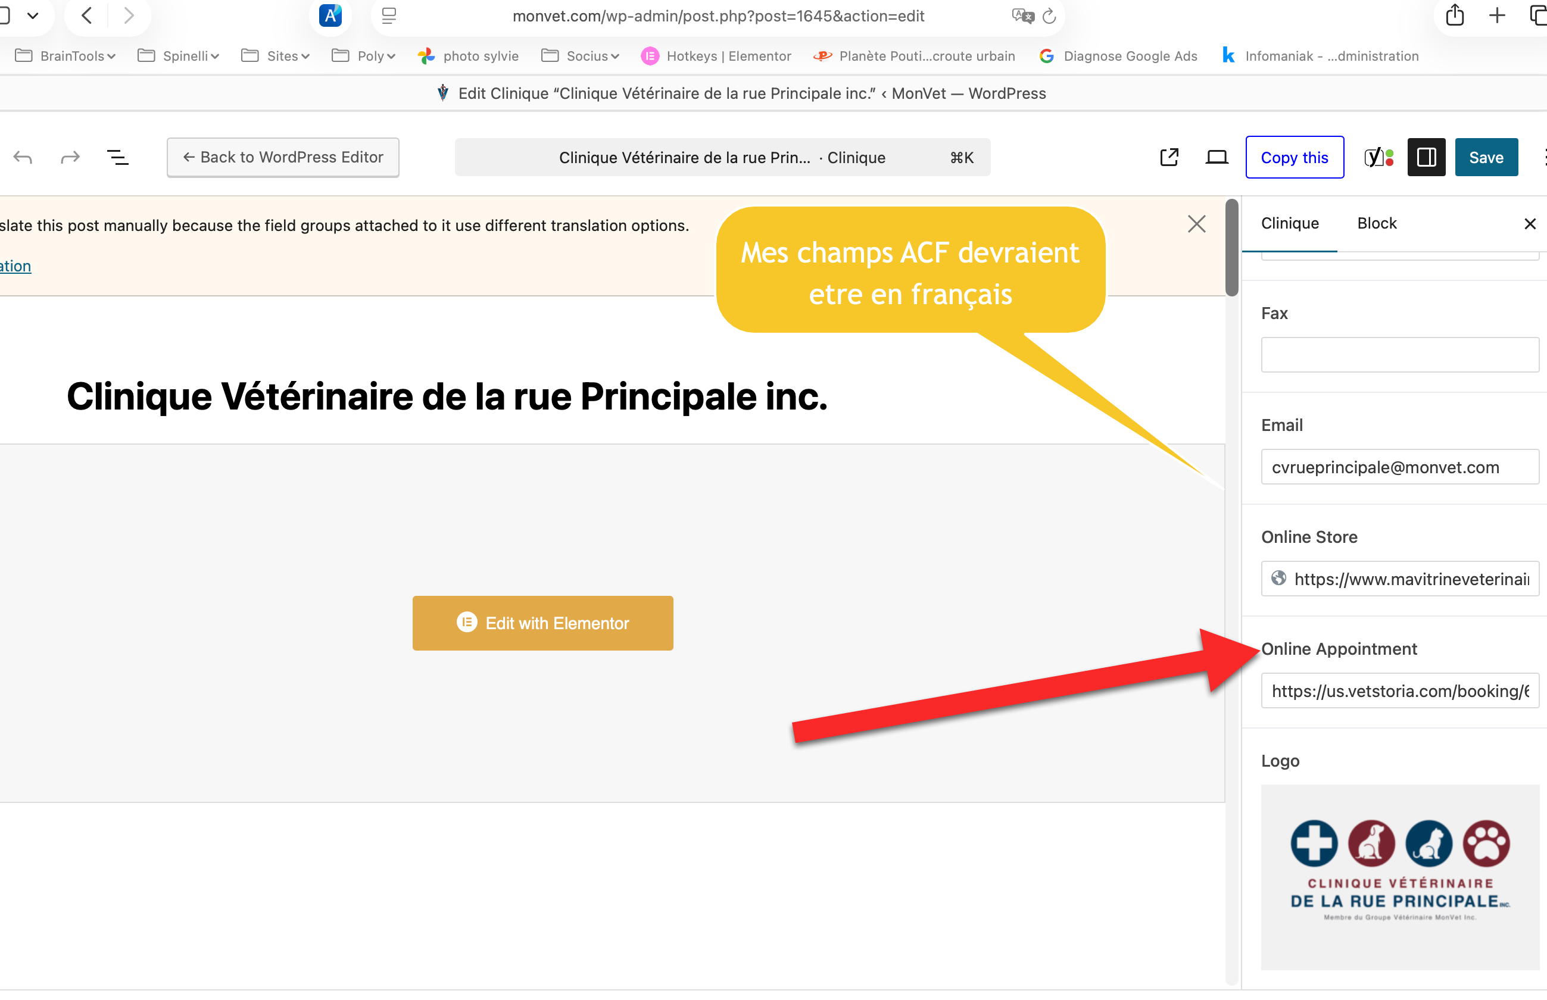This screenshot has width=1547, height=1000.
Task: Select the Clinique sidebar tab
Action: (x=1289, y=223)
